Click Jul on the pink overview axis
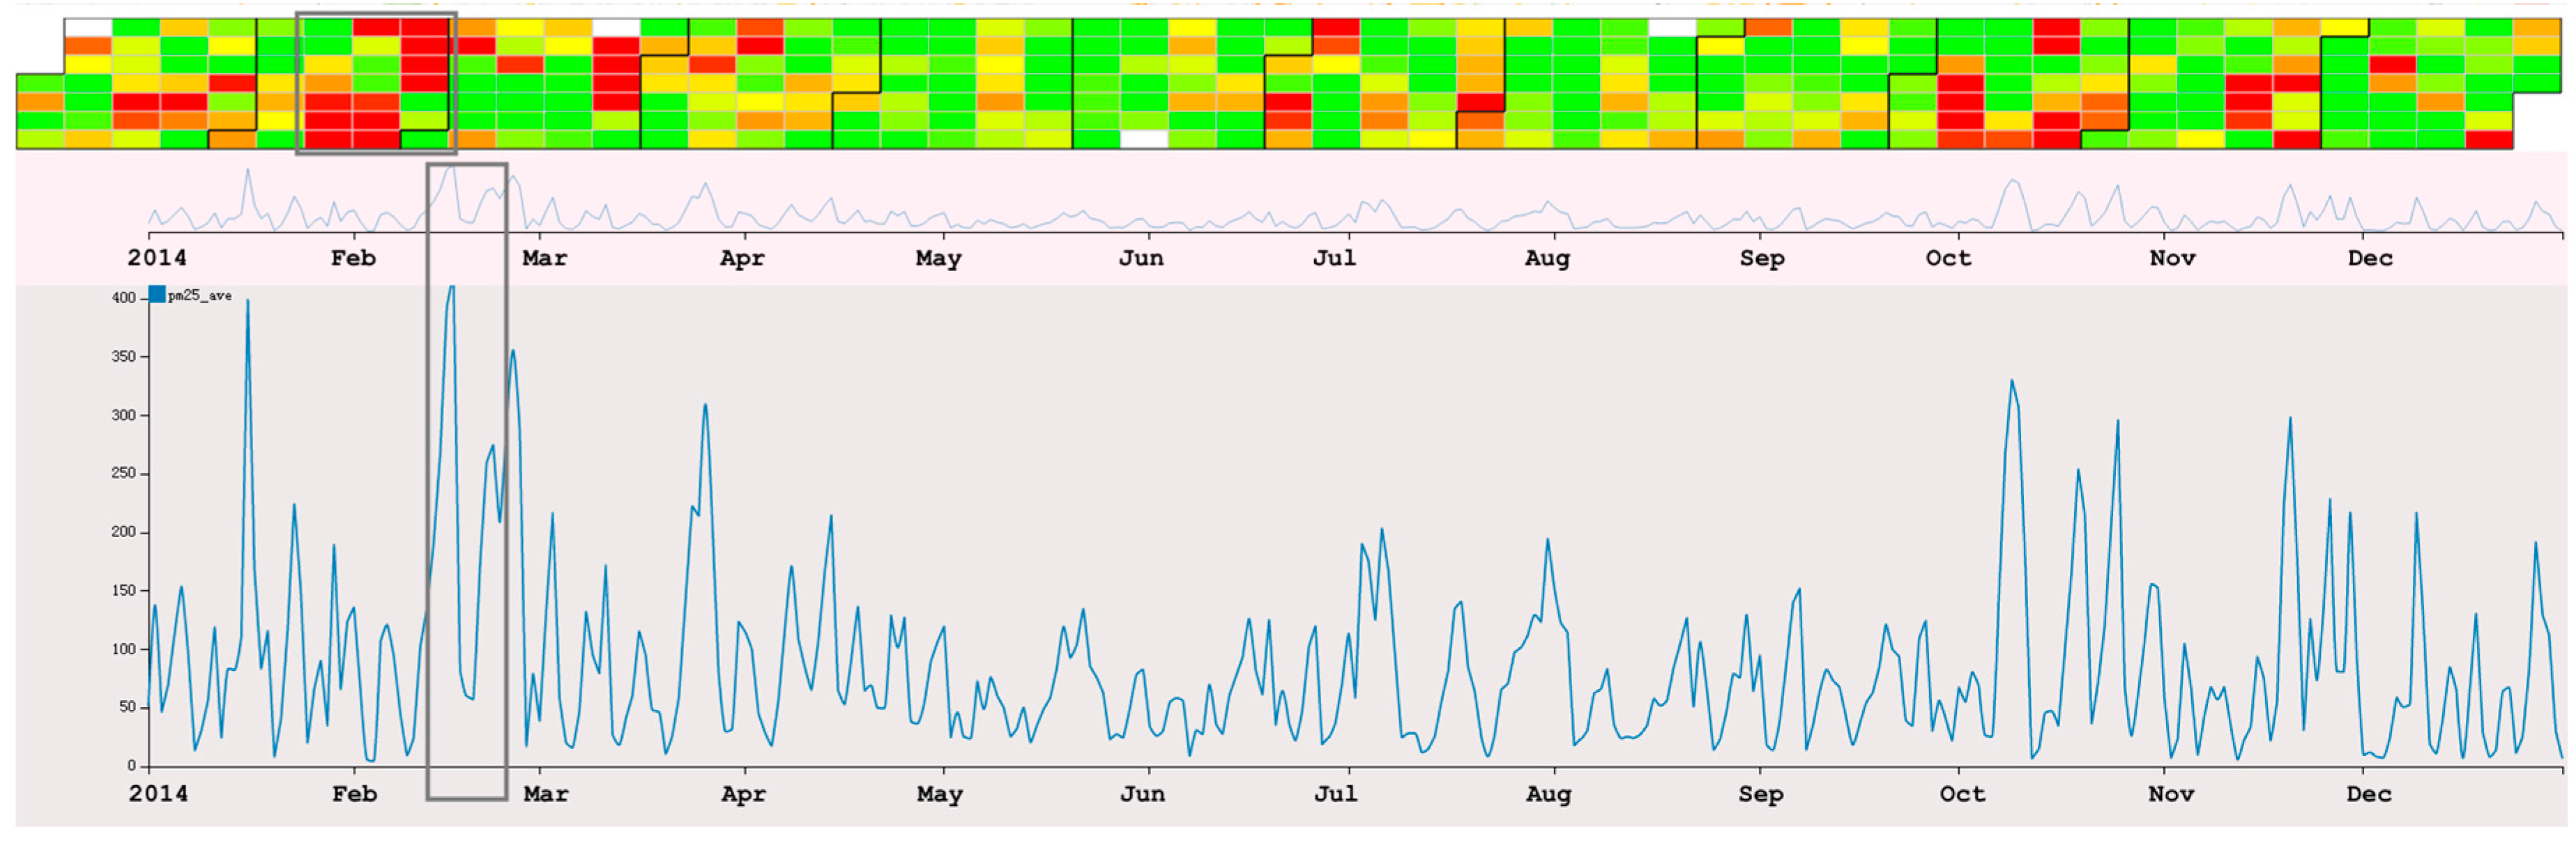This screenshot has width=2576, height=843. pos(1335,258)
